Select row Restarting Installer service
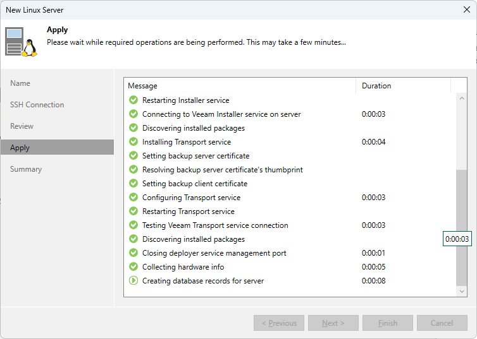 point(290,100)
